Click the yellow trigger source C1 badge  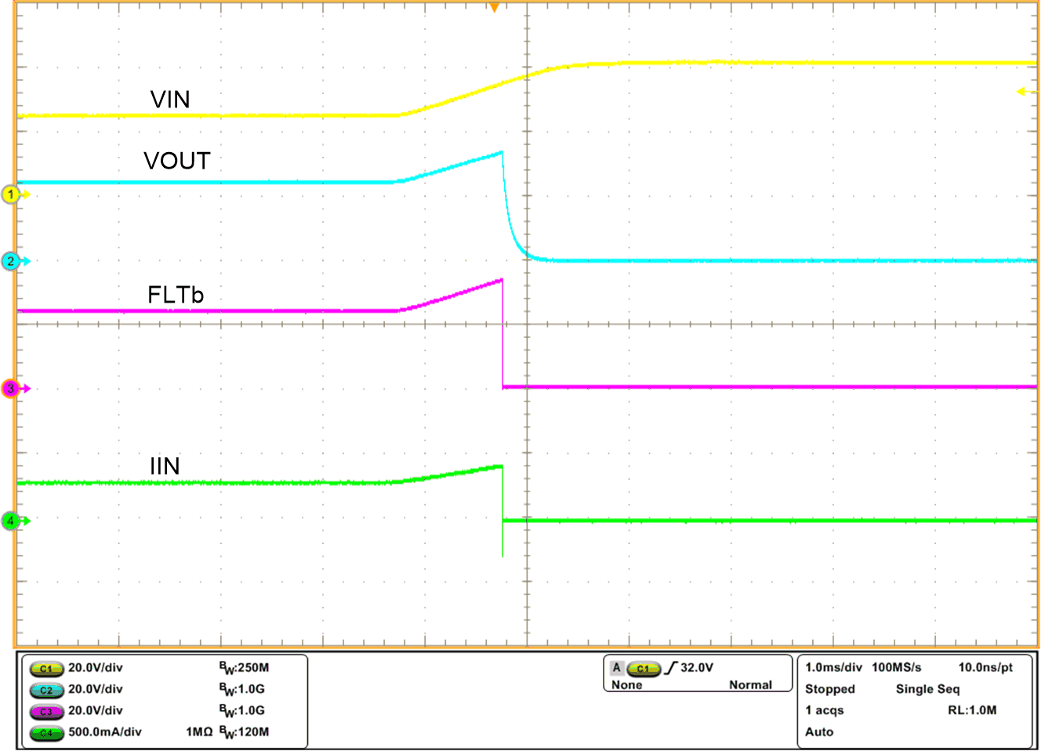[644, 667]
